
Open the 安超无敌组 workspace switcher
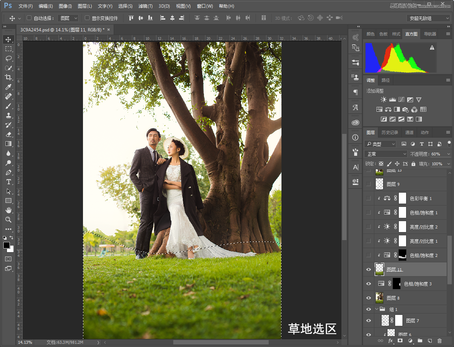click(x=428, y=18)
